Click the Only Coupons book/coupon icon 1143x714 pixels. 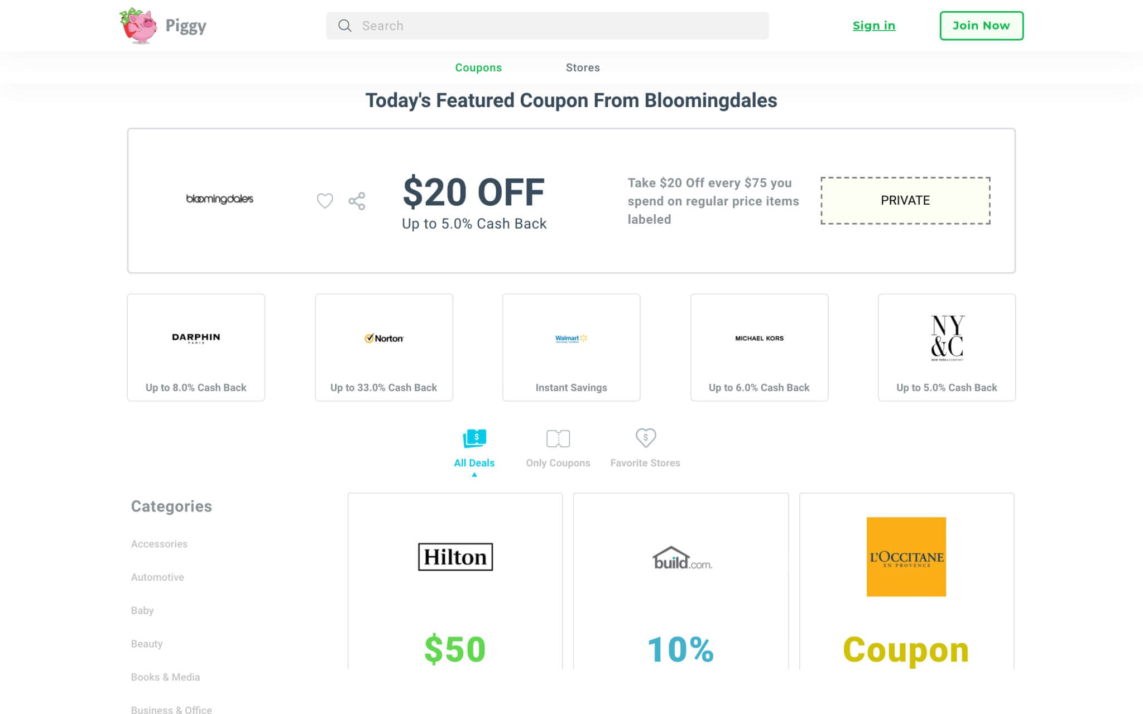pyautogui.click(x=558, y=438)
